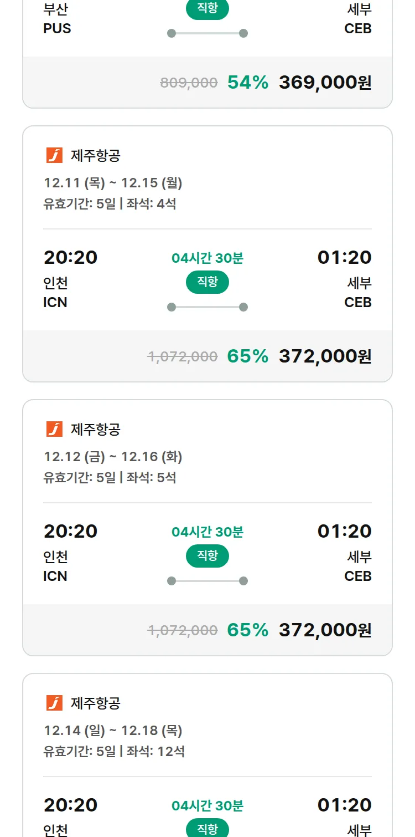Screen dimensions: 415x837
Task: Click Jeju Air logo on 12.12 flight
Action: [x=54, y=429]
